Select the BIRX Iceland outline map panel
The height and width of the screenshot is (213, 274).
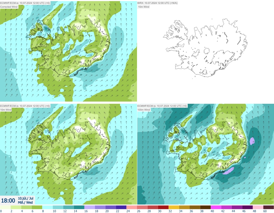pyautogui.click(x=206, y=51)
